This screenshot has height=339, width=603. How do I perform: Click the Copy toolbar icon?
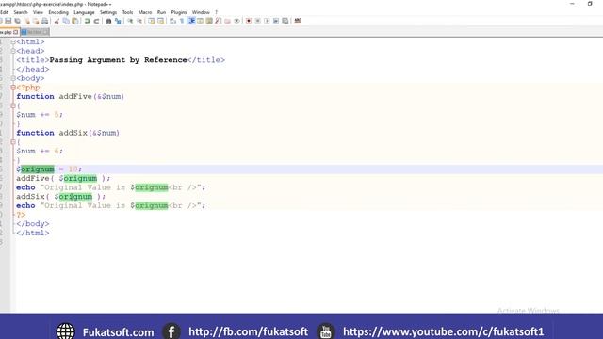click(x=66, y=21)
